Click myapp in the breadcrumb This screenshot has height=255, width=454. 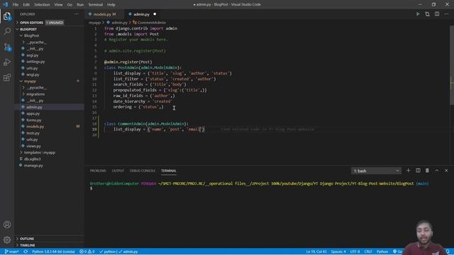(x=94, y=23)
